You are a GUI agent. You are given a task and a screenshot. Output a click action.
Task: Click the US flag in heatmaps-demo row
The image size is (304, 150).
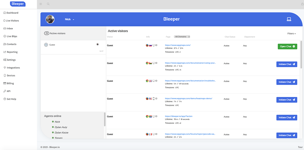click(x=150, y=99)
